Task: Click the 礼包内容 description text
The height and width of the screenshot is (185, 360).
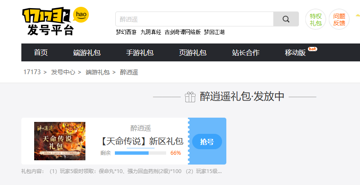Action: coord(121,171)
